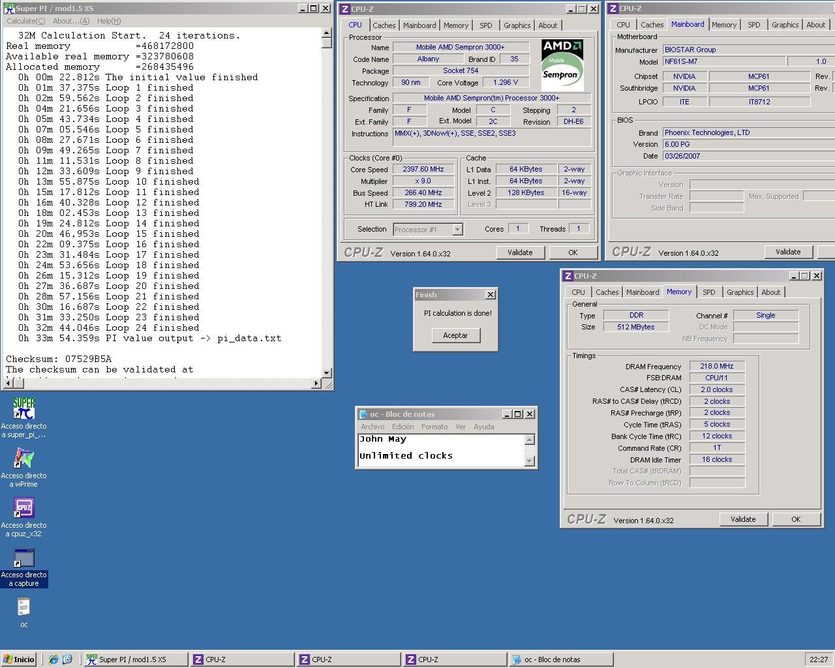Maximize the Super PI window

(314, 8)
